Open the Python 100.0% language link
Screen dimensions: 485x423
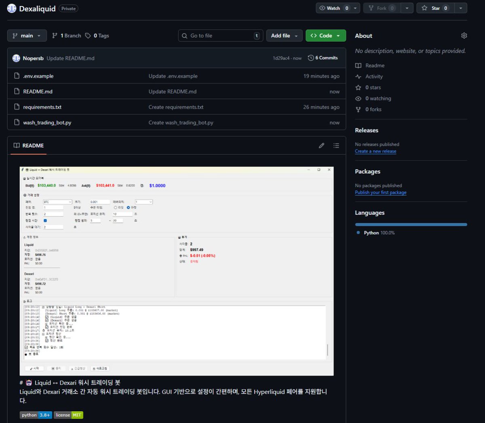tap(379, 233)
